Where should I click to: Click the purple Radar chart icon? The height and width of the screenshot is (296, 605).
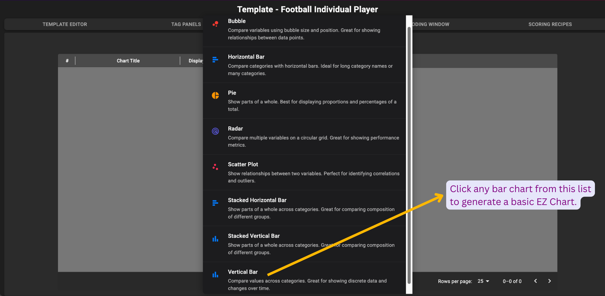pyautogui.click(x=215, y=131)
